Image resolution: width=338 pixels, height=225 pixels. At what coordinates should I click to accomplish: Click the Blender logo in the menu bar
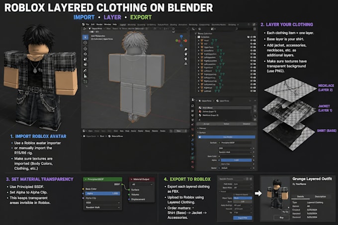coord(84,24)
